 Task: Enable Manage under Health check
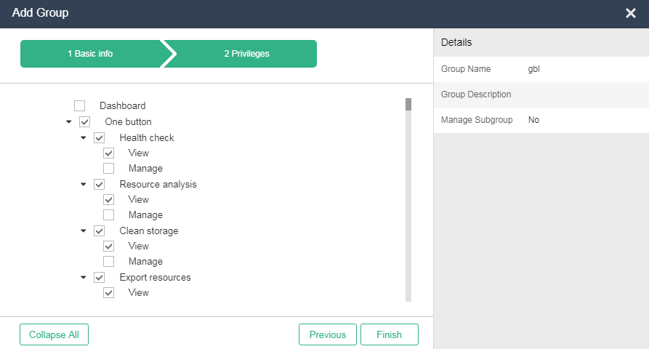108,169
